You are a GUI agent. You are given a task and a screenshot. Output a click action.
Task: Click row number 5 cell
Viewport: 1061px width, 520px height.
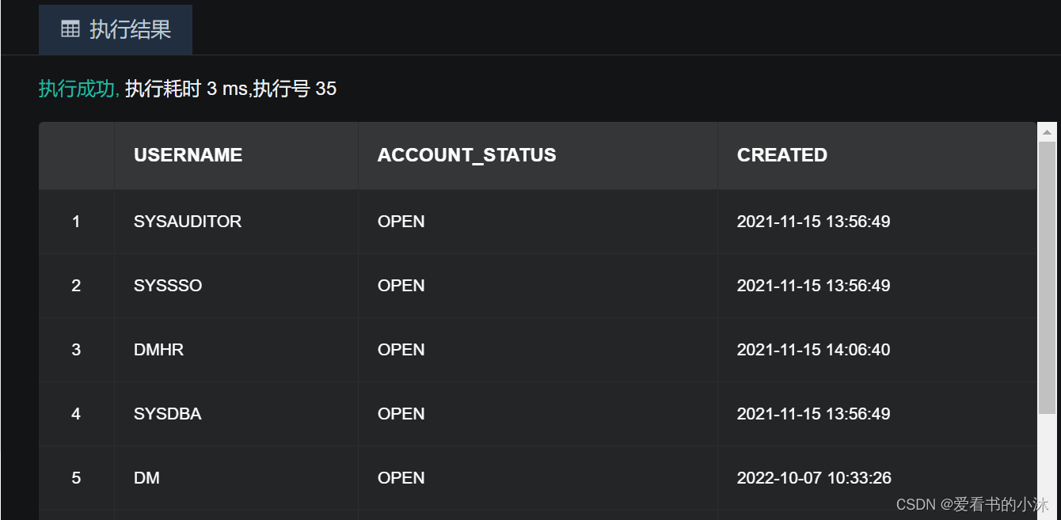tap(76, 478)
